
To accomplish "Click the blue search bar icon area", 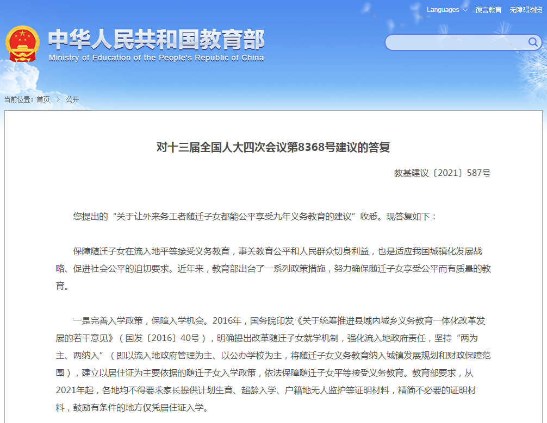I will tap(533, 42).
